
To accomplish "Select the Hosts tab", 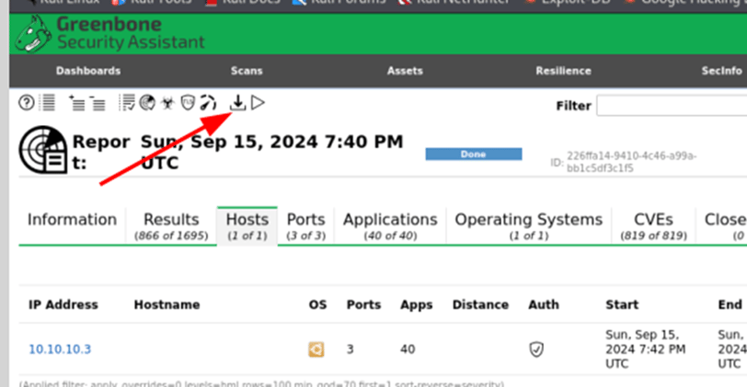I will point(247,226).
